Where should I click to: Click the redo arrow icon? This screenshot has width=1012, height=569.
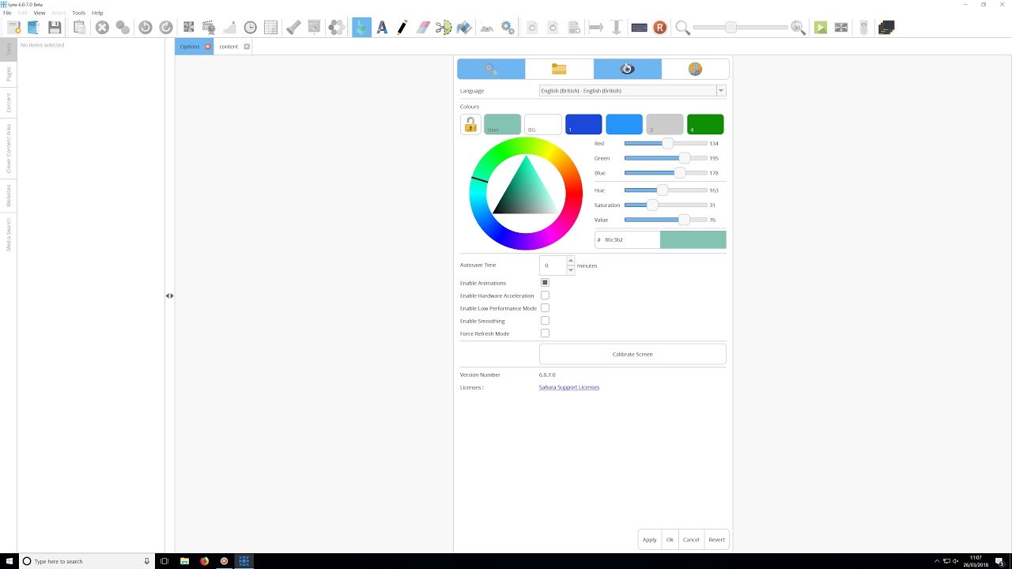point(166,28)
